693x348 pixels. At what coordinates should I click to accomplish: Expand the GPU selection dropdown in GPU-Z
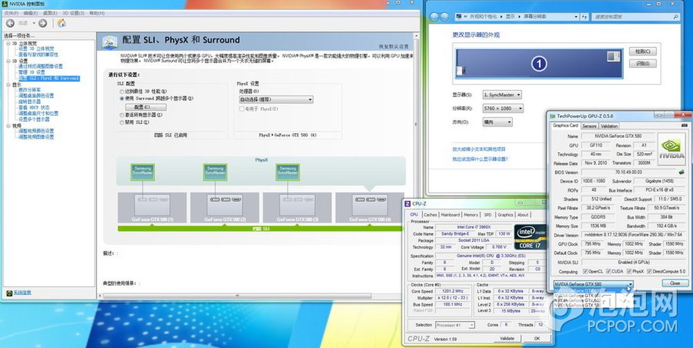pyautogui.click(x=630, y=284)
